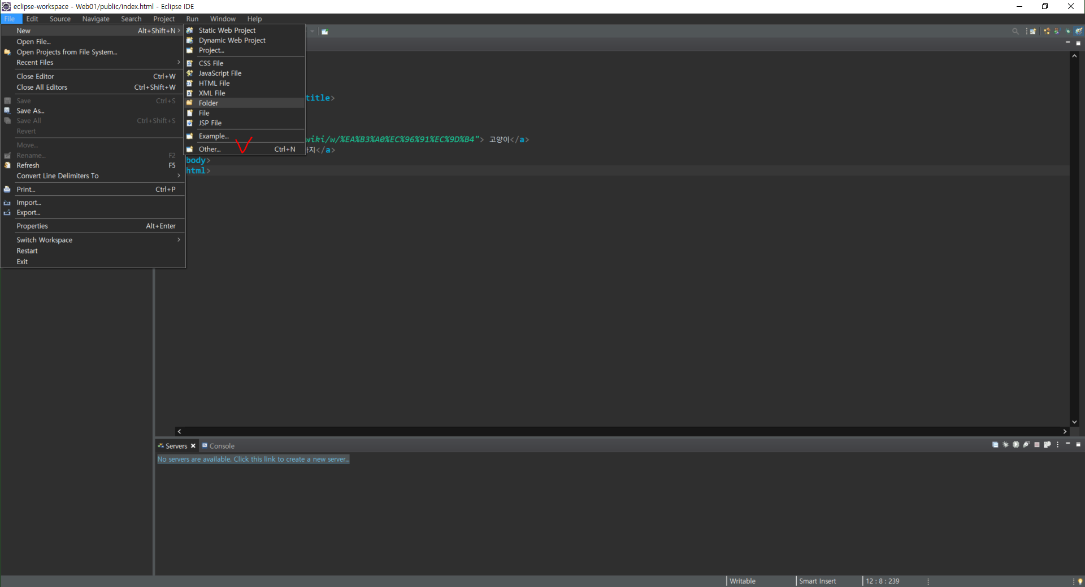Click Restart in the File menu
This screenshot has width=1085, height=587.
click(x=93, y=251)
